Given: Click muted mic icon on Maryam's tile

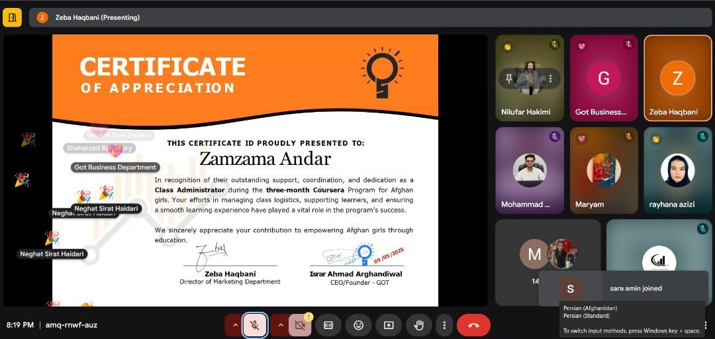Looking at the screenshot, I should [x=629, y=136].
